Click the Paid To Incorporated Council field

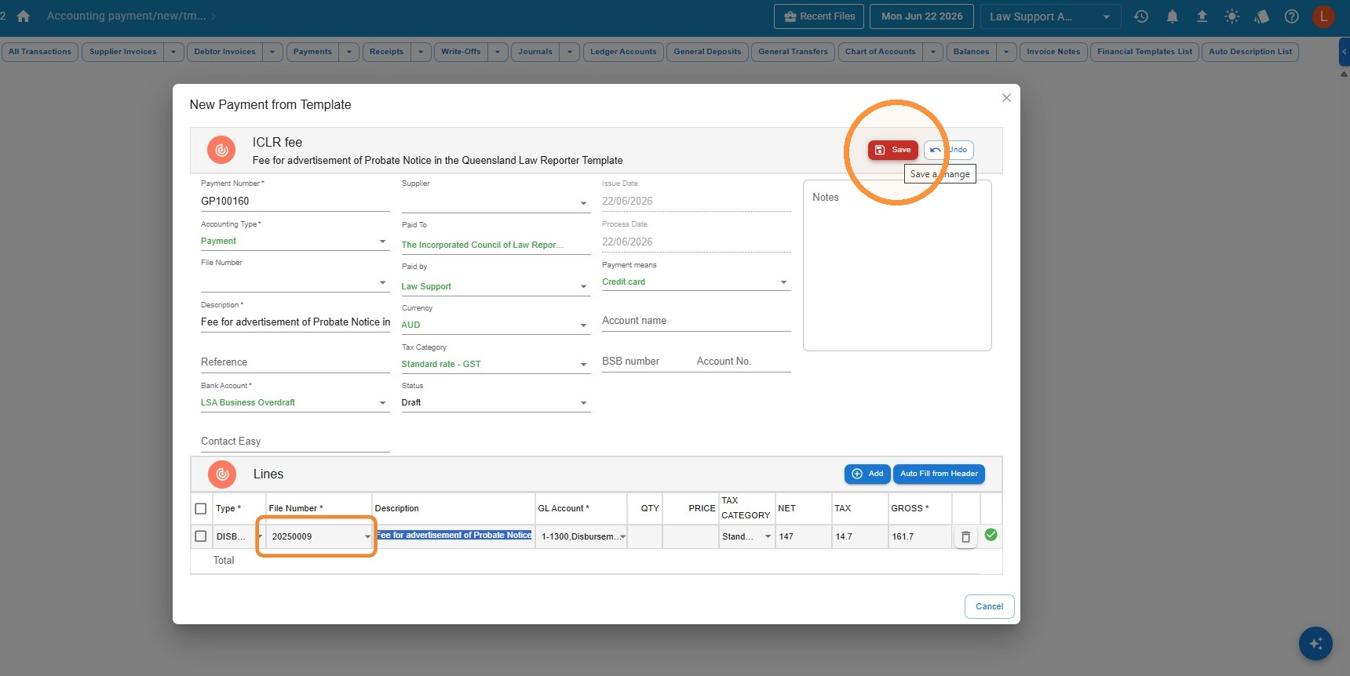click(496, 245)
